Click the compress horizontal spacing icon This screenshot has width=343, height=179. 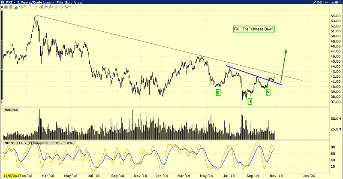tap(61, 7)
